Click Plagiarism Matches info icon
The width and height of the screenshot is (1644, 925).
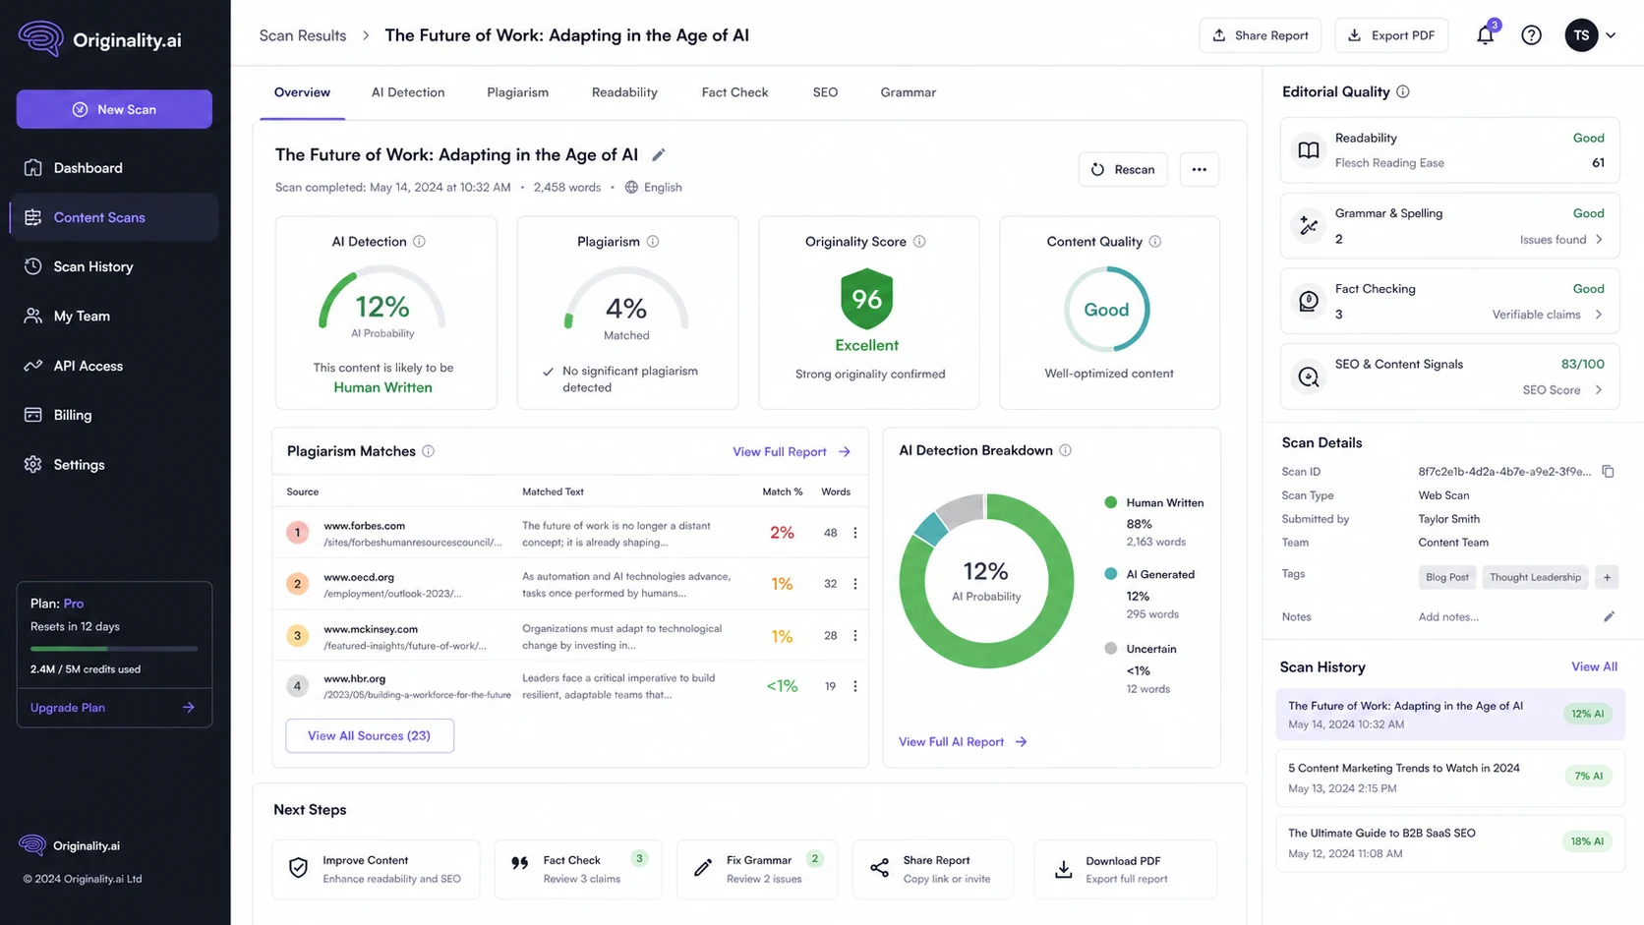pos(429,451)
